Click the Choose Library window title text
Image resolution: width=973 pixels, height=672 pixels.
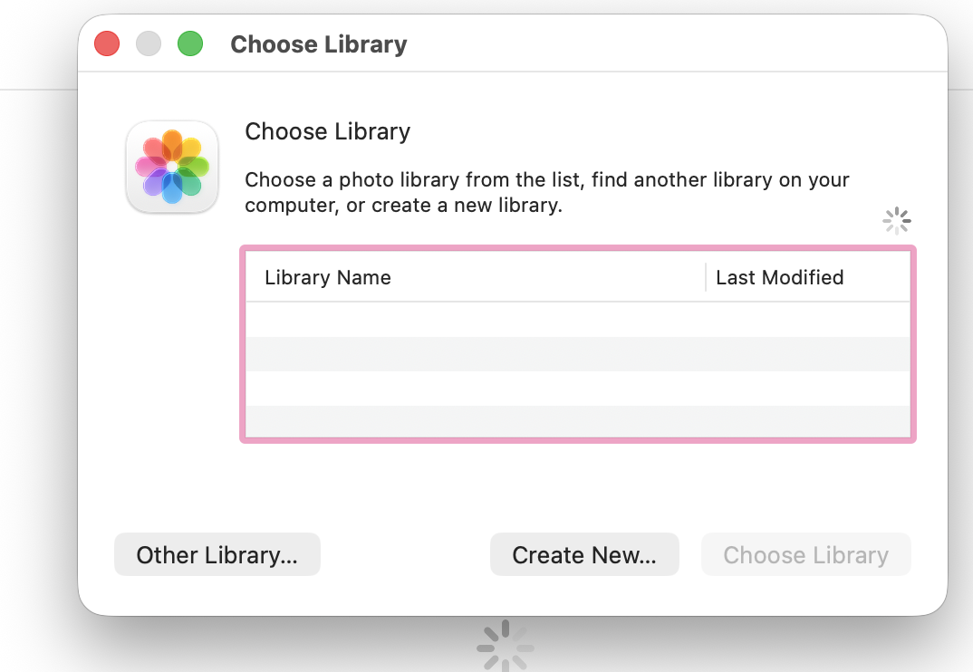click(x=319, y=44)
